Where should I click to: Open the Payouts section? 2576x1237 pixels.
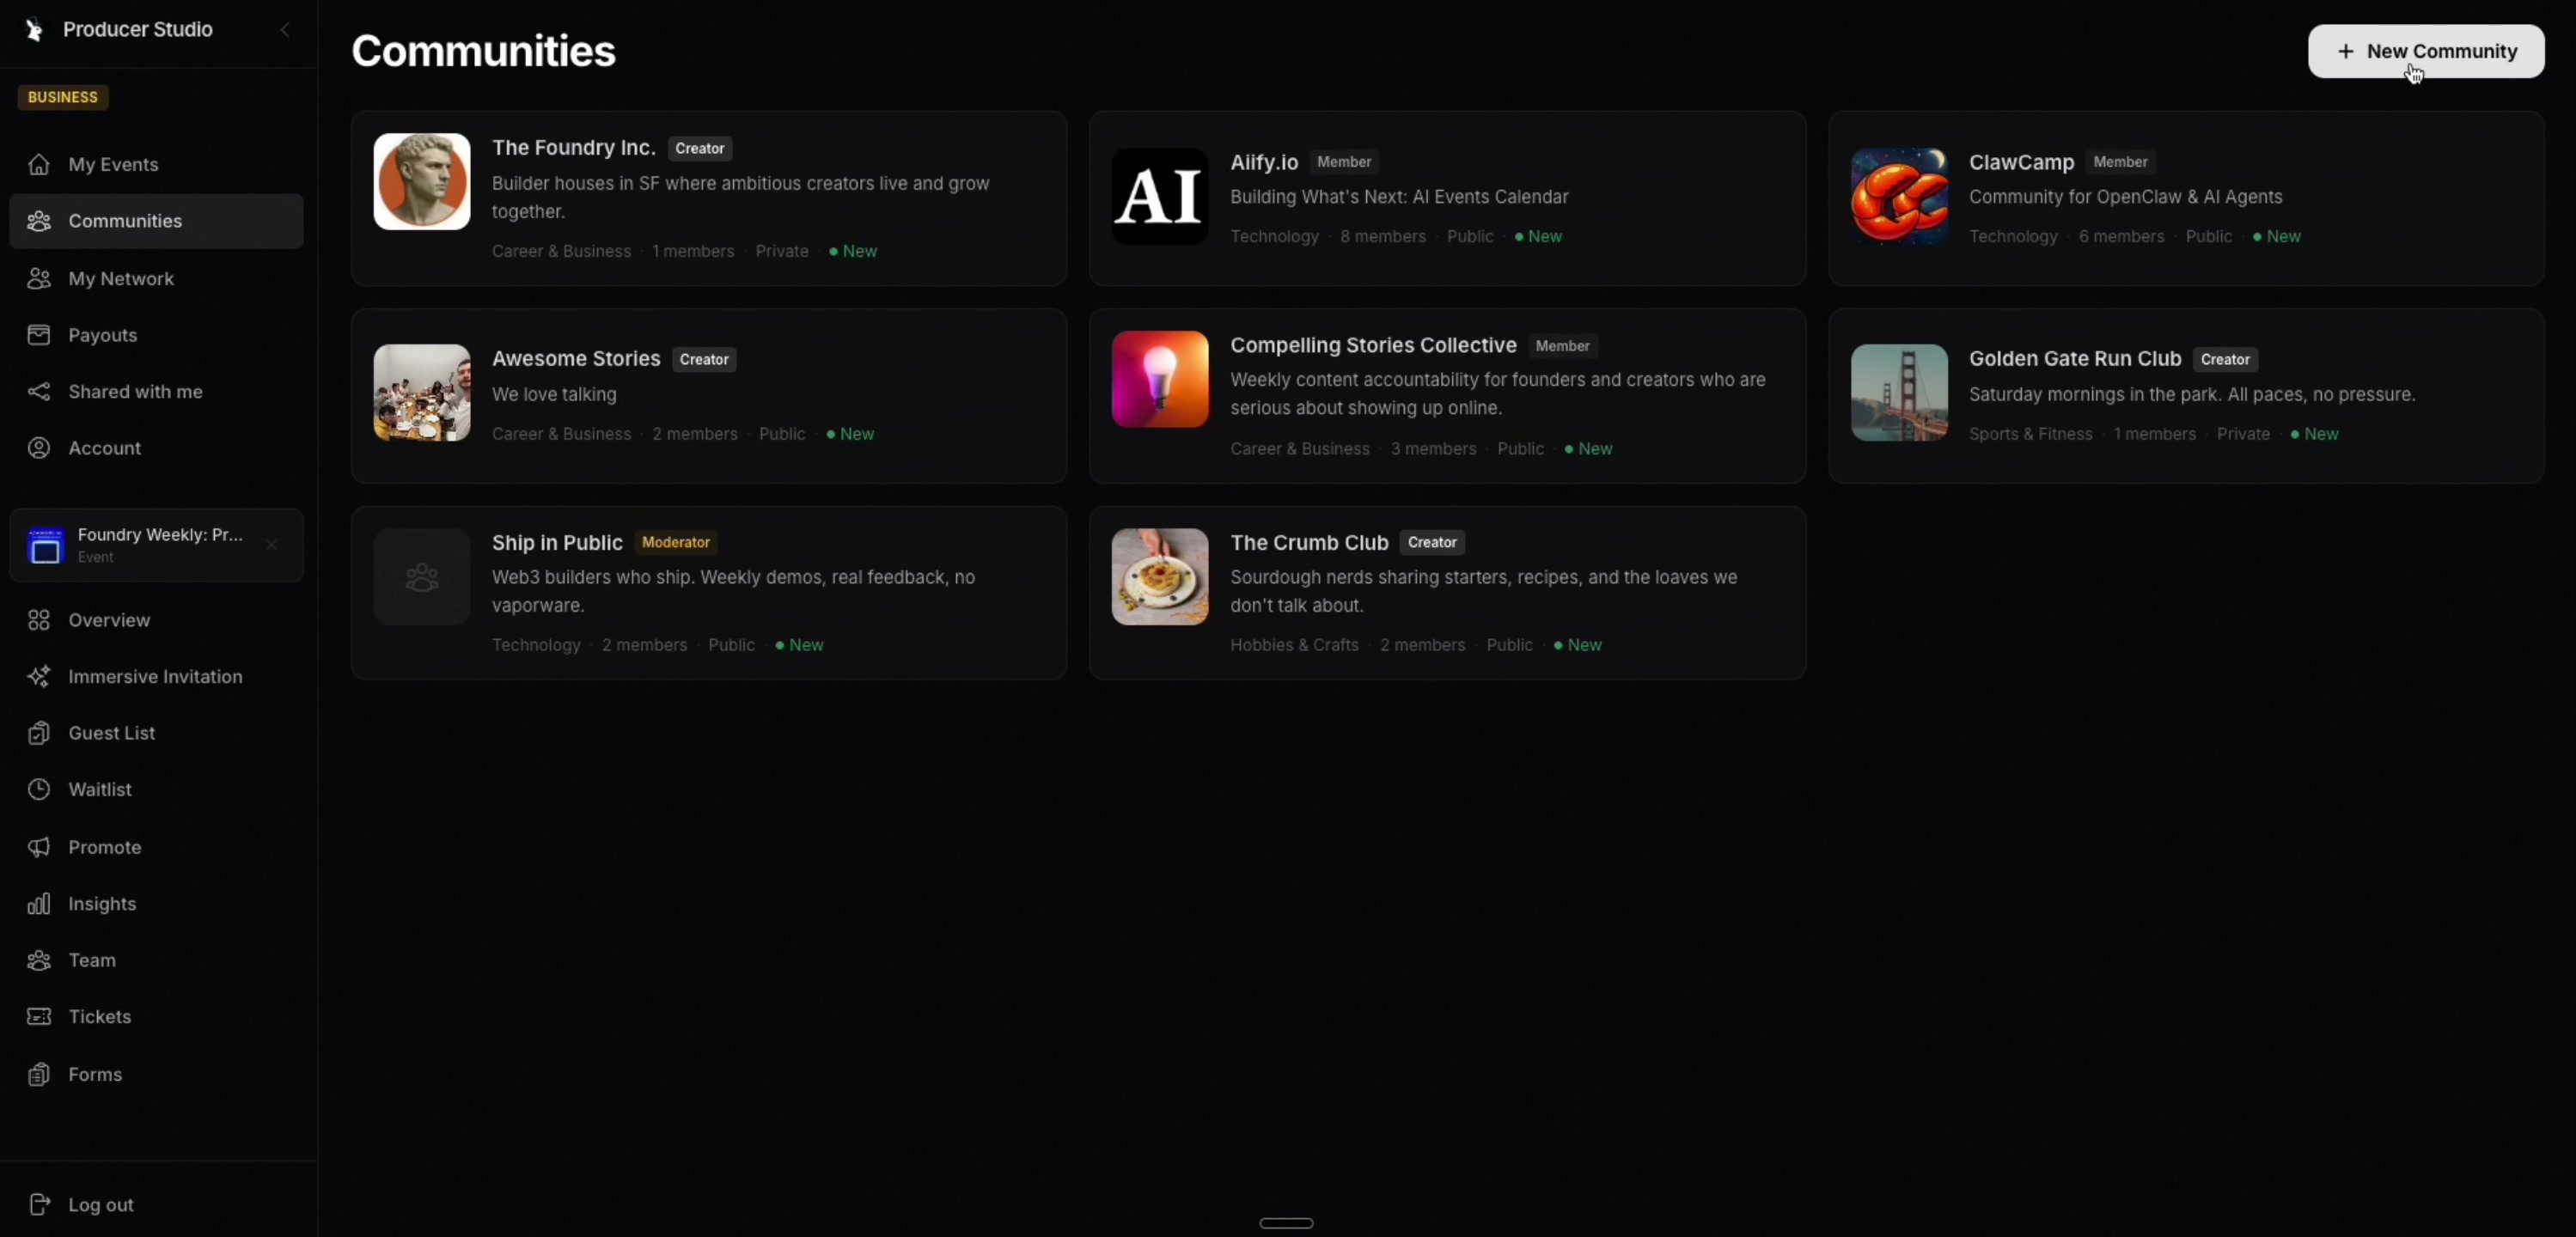coord(156,335)
